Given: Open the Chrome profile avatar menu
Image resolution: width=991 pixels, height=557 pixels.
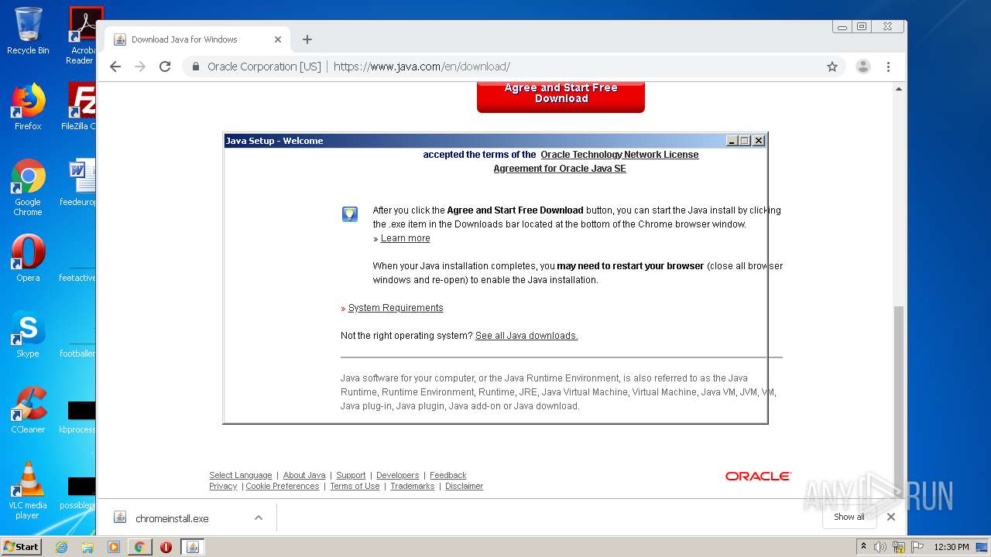Looking at the screenshot, I should tap(863, 67).
